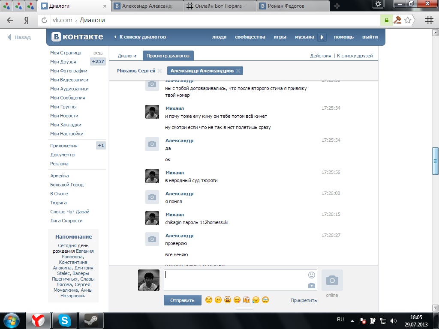Insert the shocked open-mouth emoji
Image resolution: width=439 pixels, height=329 pixels.
tap(227, 300)
